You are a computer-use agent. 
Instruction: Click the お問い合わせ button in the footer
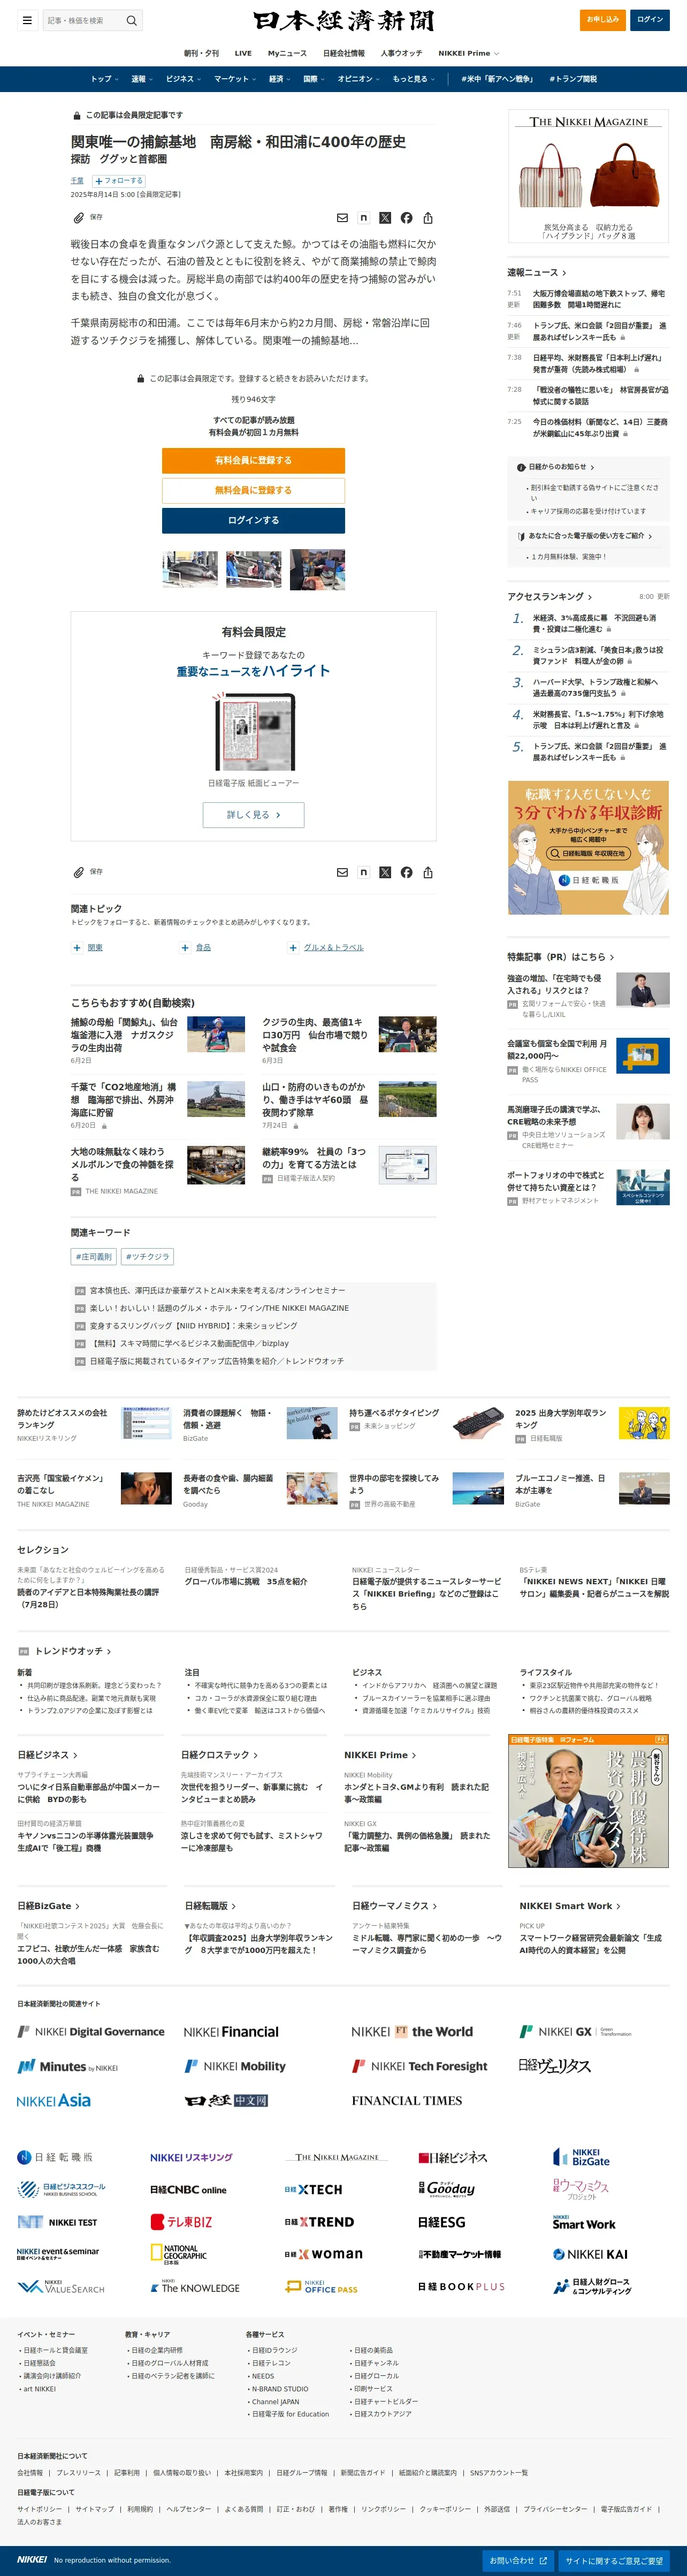click(517, 2561)
